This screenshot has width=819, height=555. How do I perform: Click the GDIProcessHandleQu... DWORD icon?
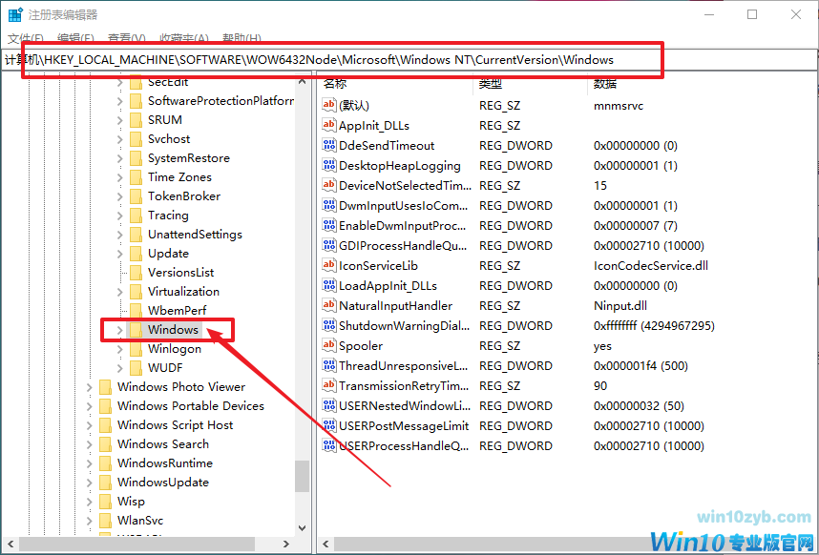(x=329, y=245)
